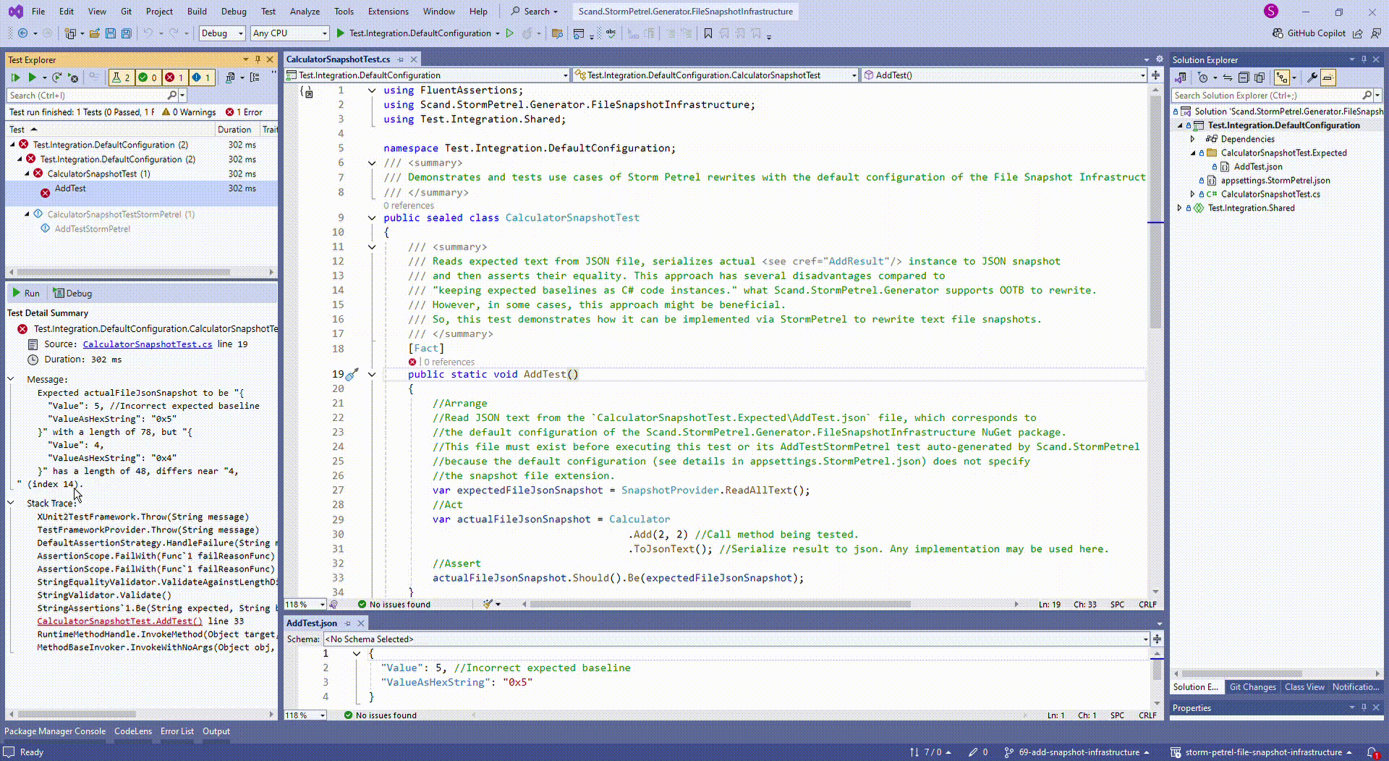Toggle the not-run tests filter showing 1

[x=201, y=77]
